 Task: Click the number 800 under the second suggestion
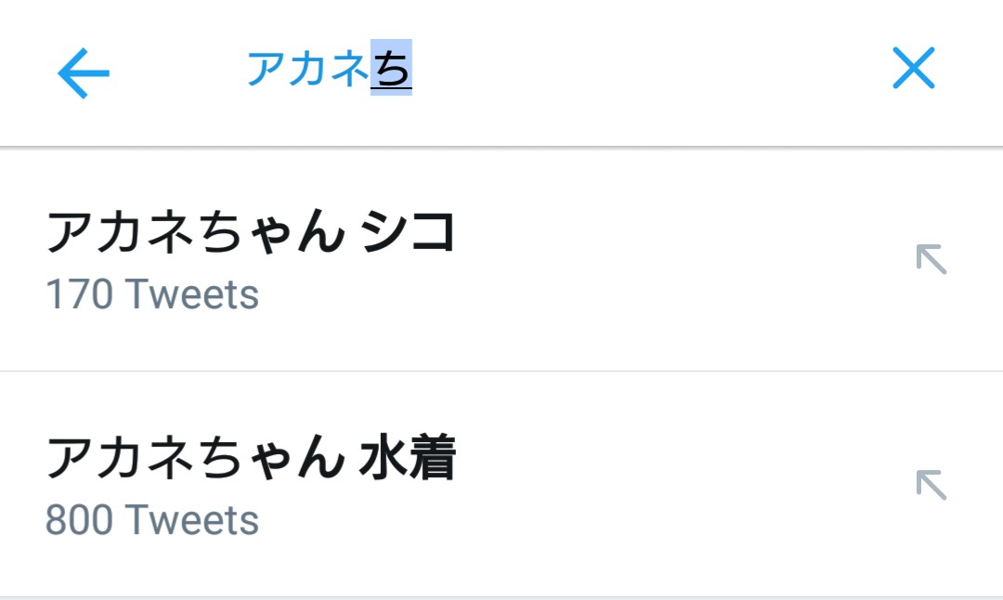[x=79, y=520]
